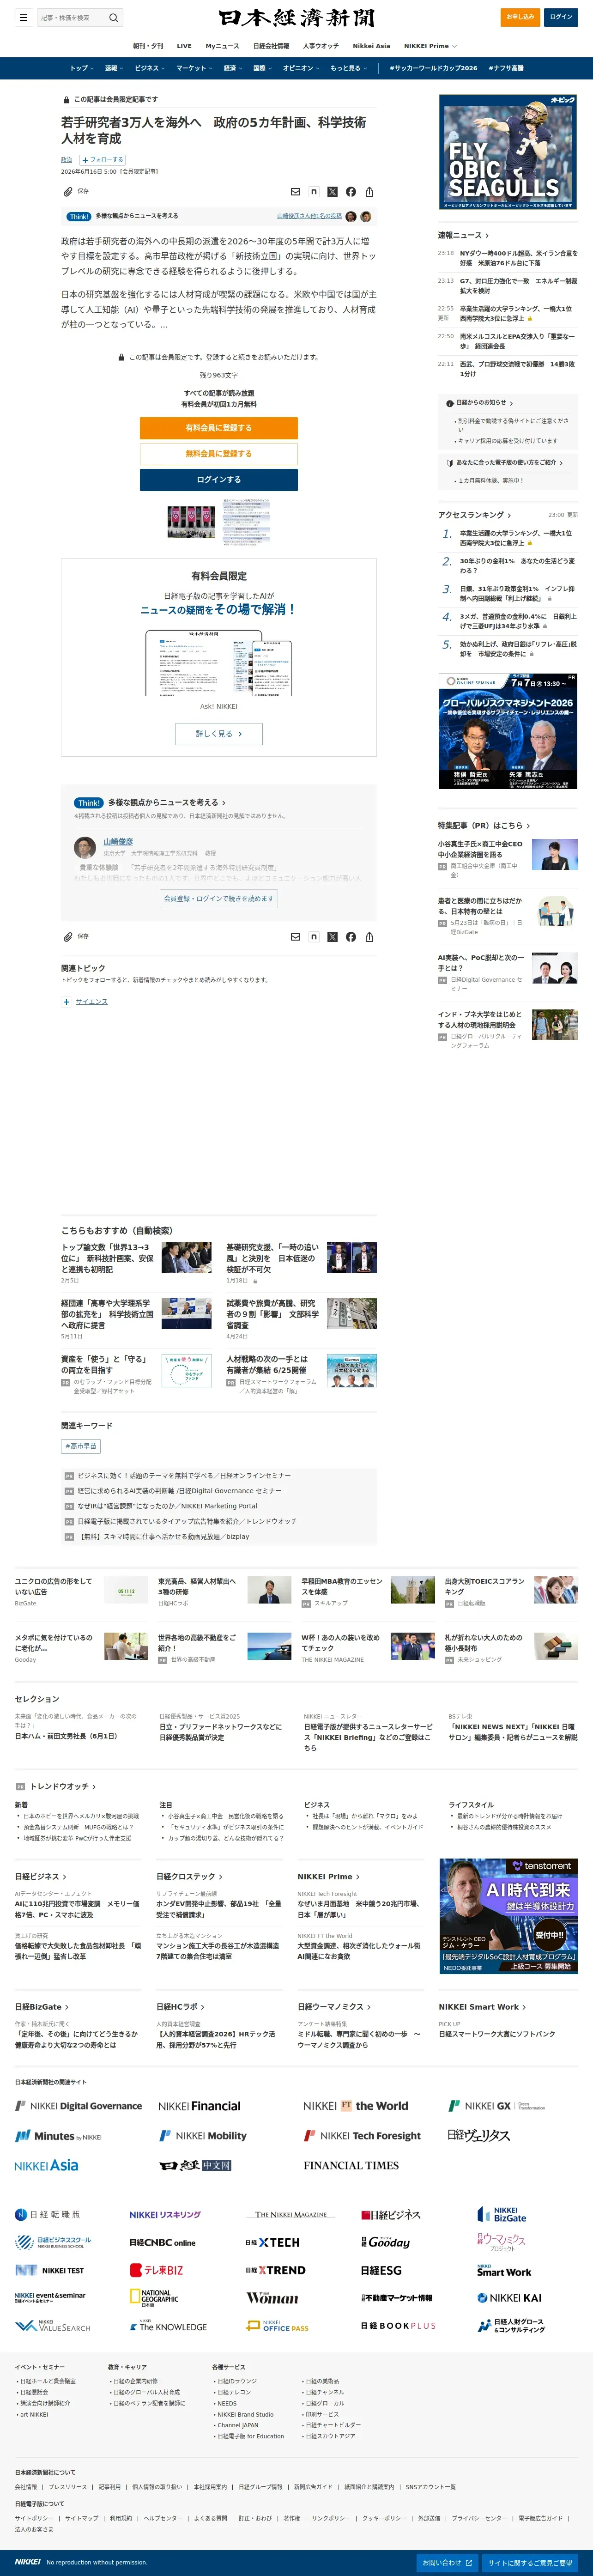Follow the サイエンス topic with its plus sign
This screenshot has width=593, height=2576.
[x=66, y=1001]
